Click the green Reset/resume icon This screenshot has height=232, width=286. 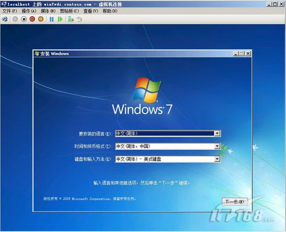click(60, 19)
